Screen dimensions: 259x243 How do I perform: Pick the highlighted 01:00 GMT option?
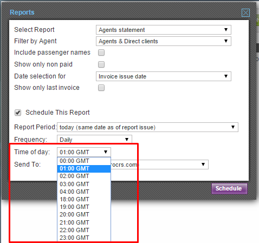click(84, 168)
